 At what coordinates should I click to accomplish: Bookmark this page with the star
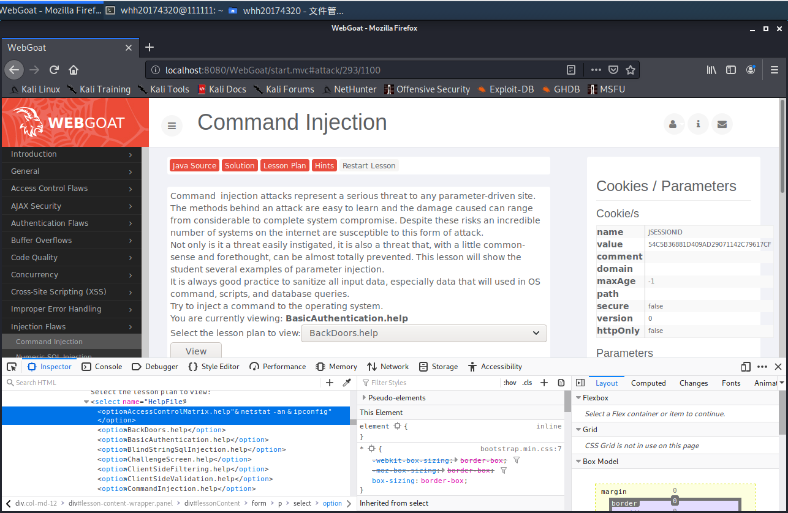pyautogui.click(x=630, y=70)
